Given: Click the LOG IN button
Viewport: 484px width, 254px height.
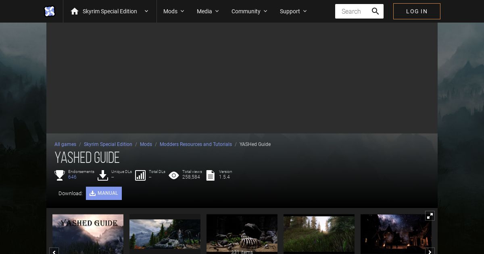Looking at the screenshot, I should point(417,11).
